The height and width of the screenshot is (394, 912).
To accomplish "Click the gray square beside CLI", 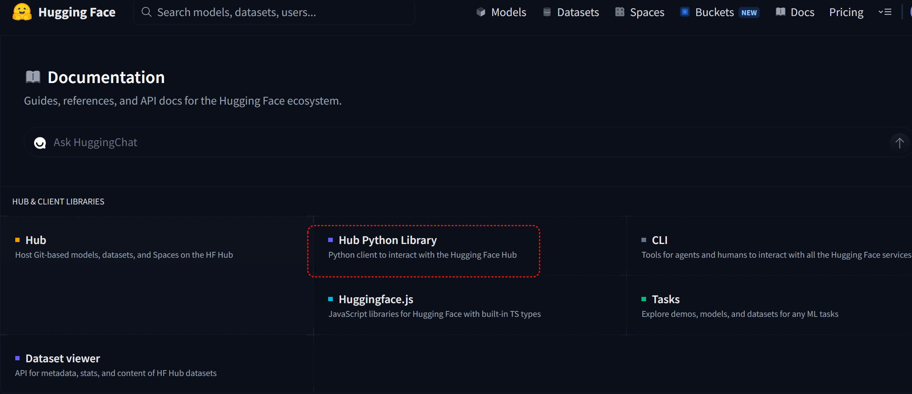I will point(644,240).
